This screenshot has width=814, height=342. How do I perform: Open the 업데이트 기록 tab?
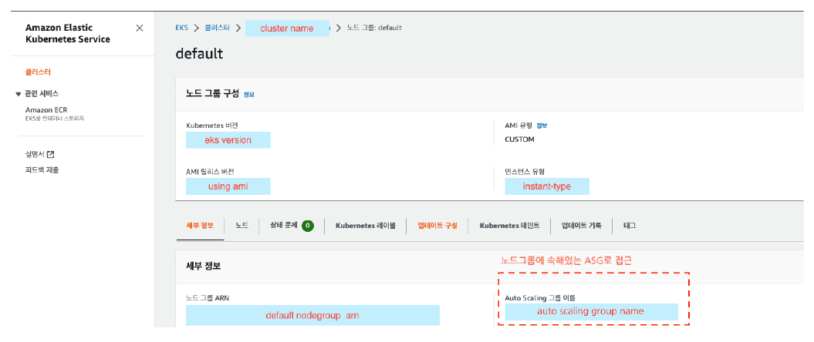(581, 226)
